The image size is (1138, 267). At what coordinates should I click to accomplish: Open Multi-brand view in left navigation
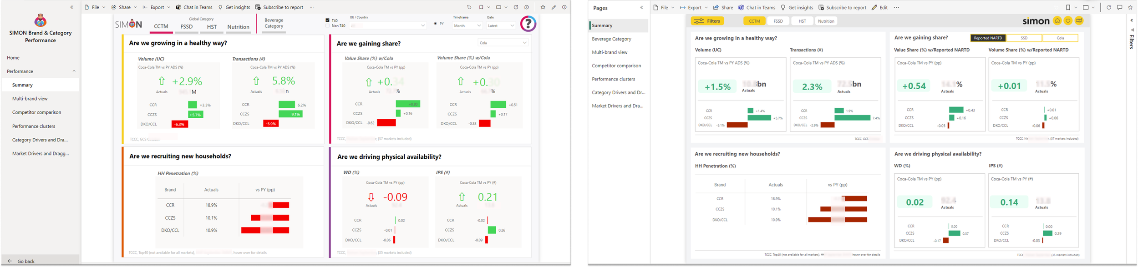click(30, 99)
